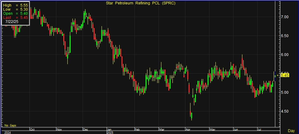Click the Day interval label

click(x=291, y=131)
